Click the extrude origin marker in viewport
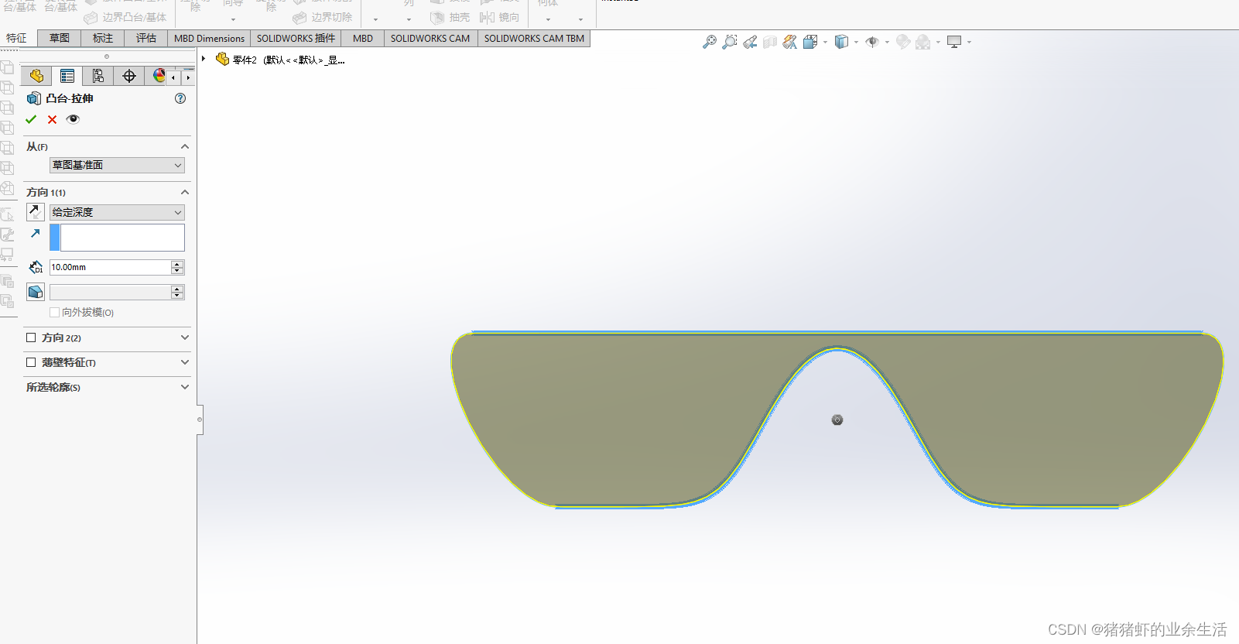The width and height of the screenshot is (1239, 644). coord(837,420)
